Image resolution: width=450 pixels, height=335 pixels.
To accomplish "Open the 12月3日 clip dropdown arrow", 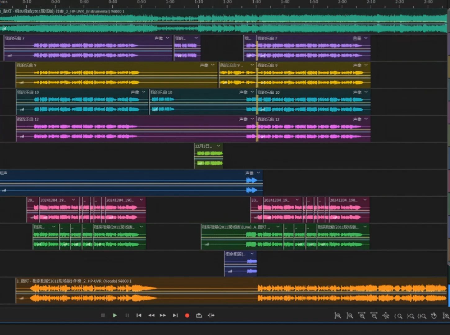I will coord(218,146).
